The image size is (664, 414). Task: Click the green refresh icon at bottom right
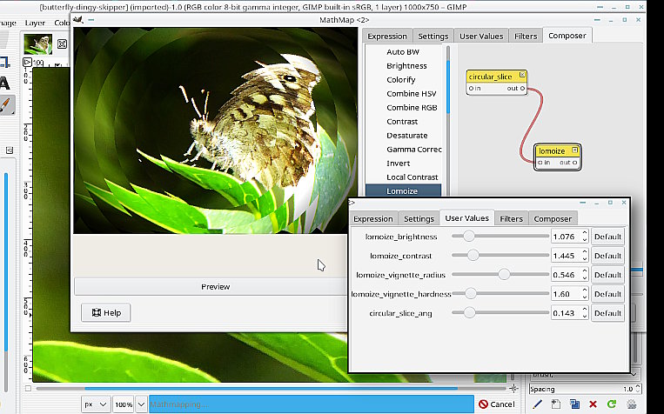612,404
